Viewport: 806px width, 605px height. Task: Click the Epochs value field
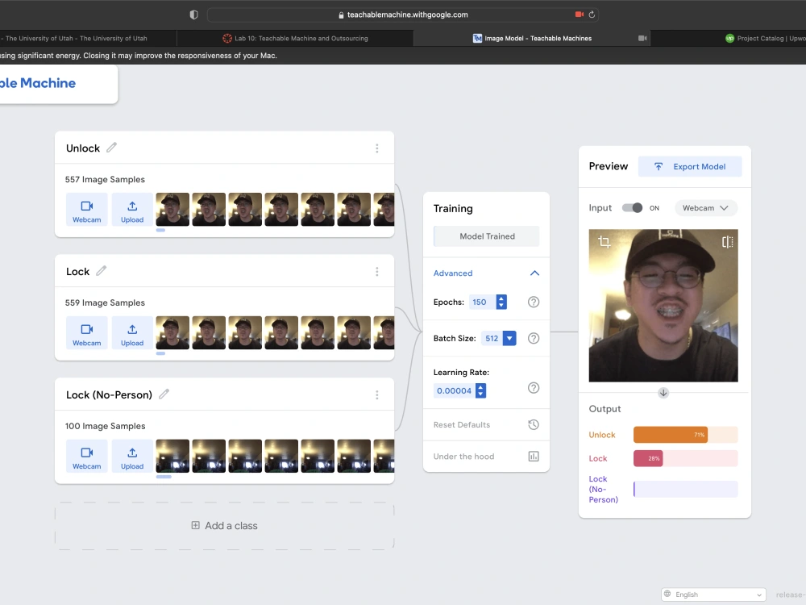coord(482,302)
